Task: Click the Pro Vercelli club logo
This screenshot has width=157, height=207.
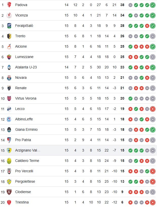Action: tap(9, 171)
